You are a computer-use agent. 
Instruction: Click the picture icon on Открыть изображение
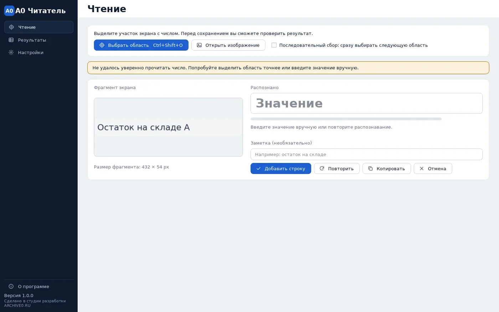[199, 45]
